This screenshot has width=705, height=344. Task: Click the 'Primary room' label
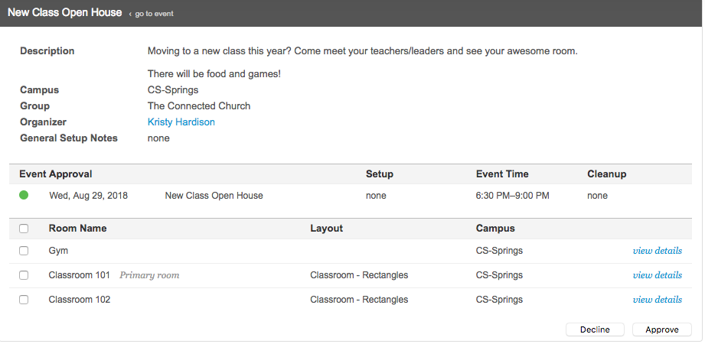point(149,275)
